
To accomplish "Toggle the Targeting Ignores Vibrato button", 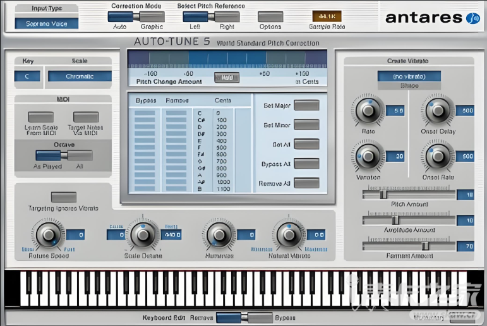I will (x=64, y=197).
